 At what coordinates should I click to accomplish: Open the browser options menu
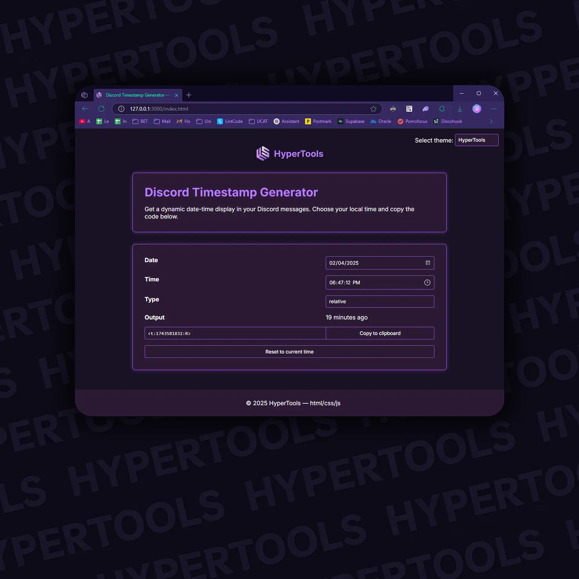point(494,109)
